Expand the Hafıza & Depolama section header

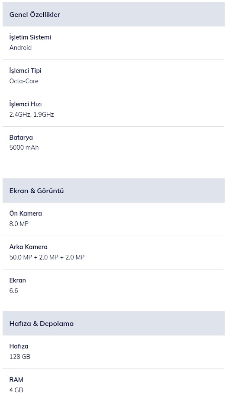[x=113, y=323]
